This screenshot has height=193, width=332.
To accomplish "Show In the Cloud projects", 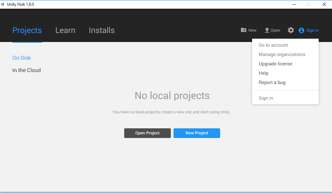I will [26, 70].
